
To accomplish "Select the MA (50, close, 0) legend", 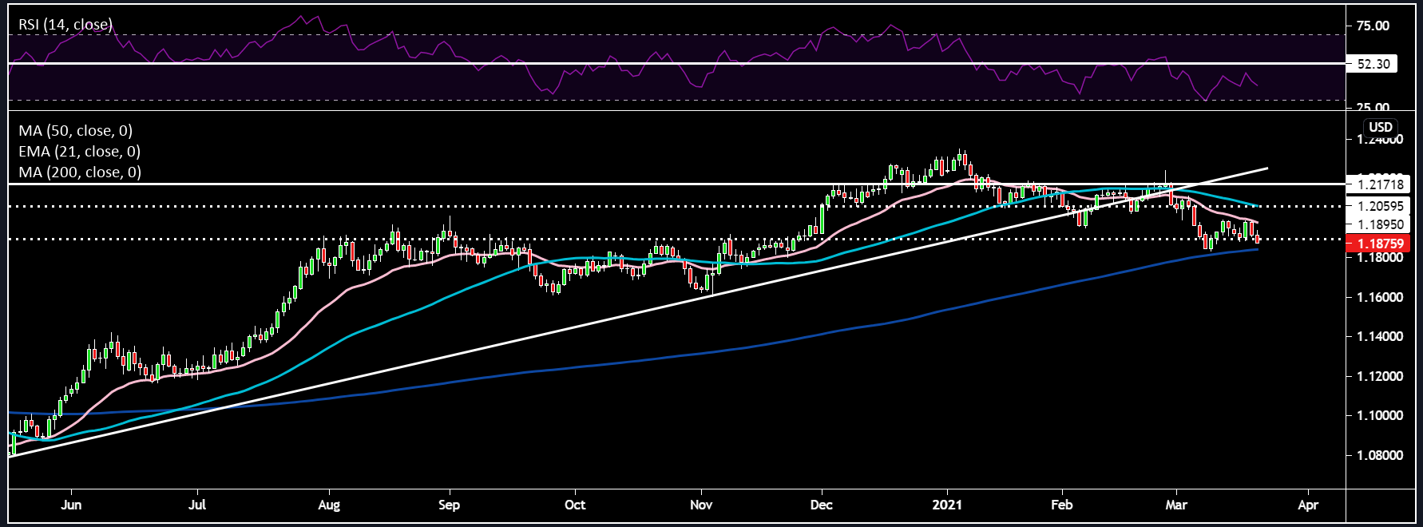I will 76,130.
